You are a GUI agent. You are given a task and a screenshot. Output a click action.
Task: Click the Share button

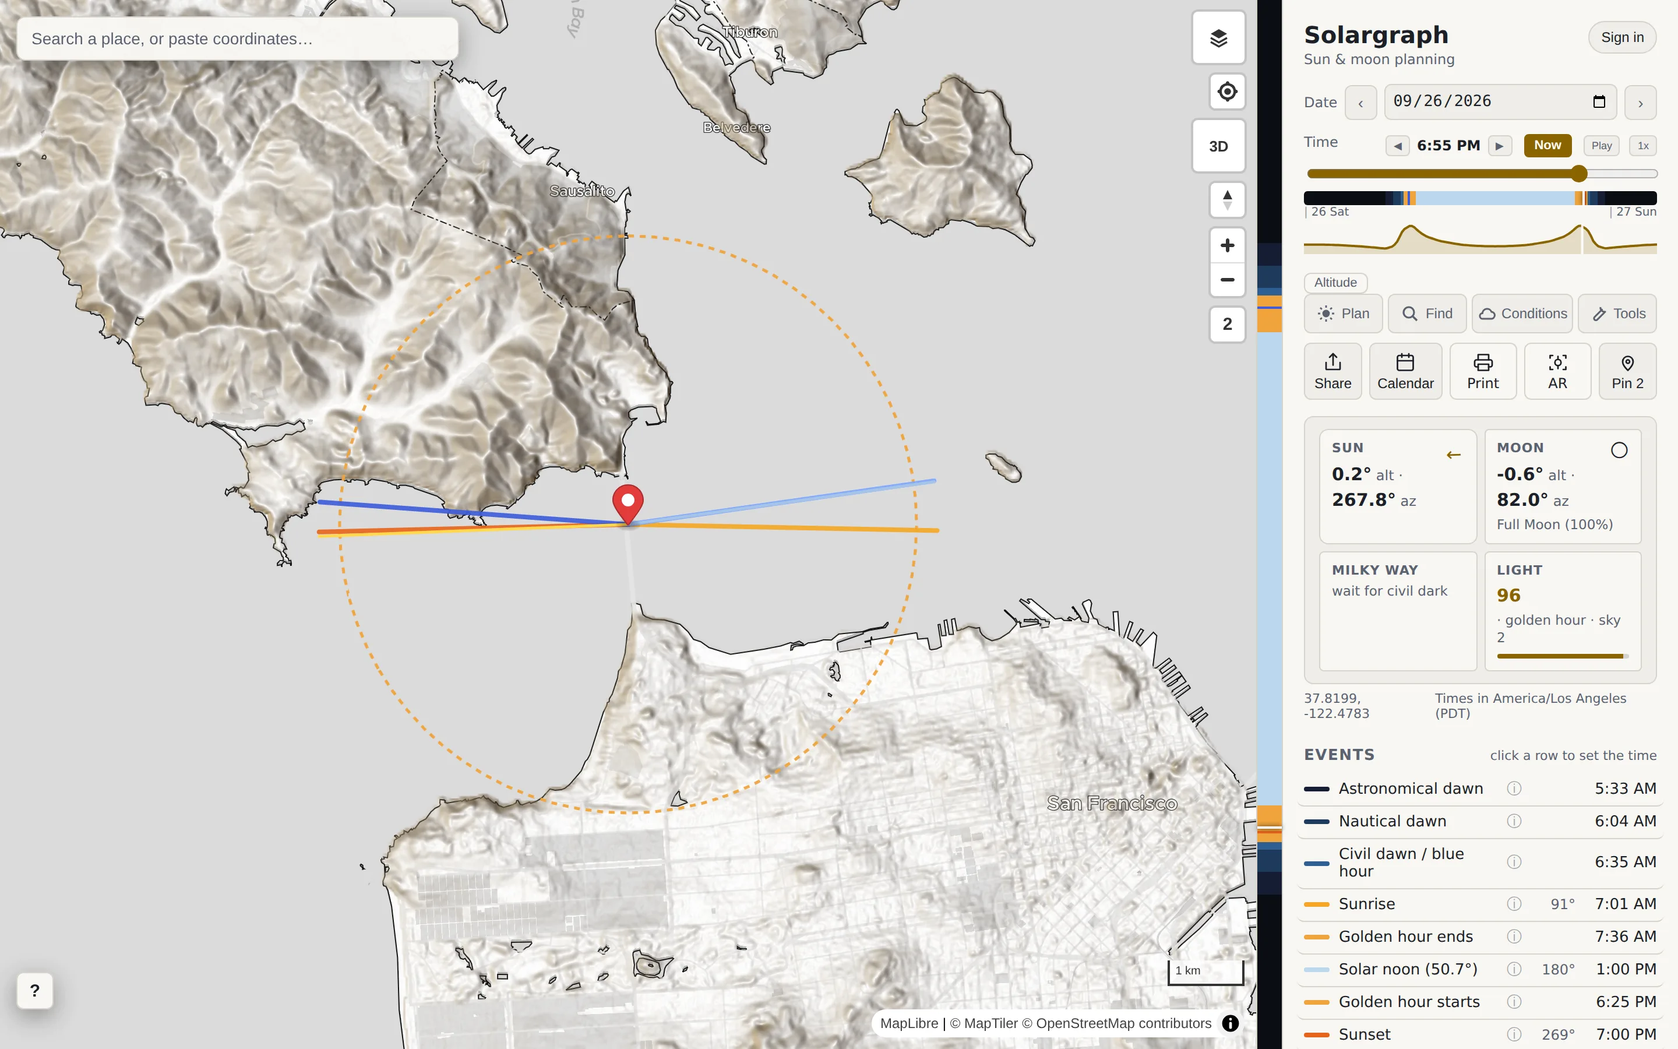1332,371
